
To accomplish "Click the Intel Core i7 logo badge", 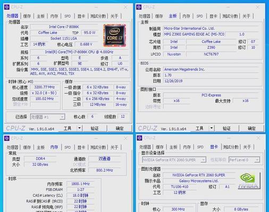I will [x=115, y=36].
